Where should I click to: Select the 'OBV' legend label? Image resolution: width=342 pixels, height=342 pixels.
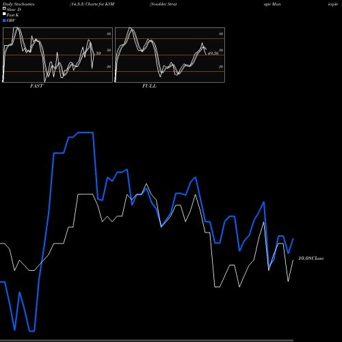point(11,21)
